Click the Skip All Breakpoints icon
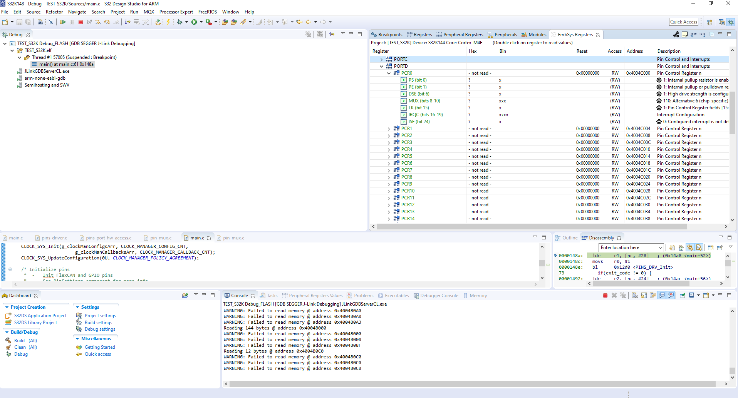The image size is (738, 398). 50,22
